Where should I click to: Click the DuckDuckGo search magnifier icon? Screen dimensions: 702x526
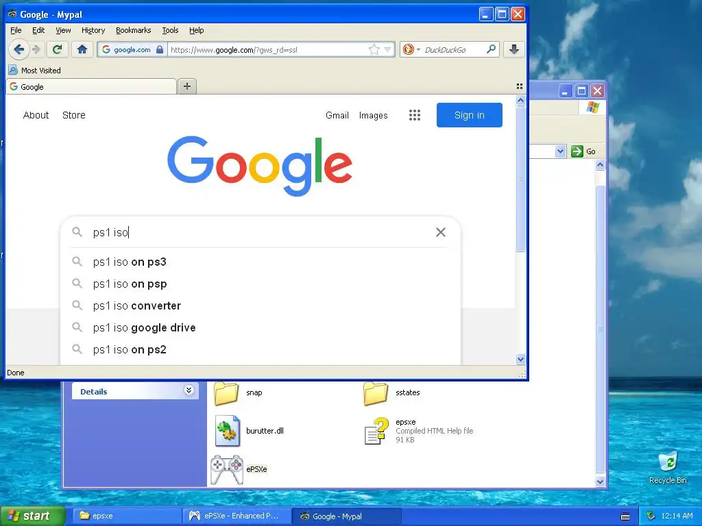(491, 49)
